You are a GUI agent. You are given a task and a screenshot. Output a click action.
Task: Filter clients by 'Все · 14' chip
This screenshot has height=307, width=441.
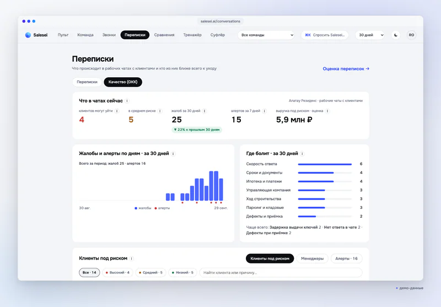89,272
